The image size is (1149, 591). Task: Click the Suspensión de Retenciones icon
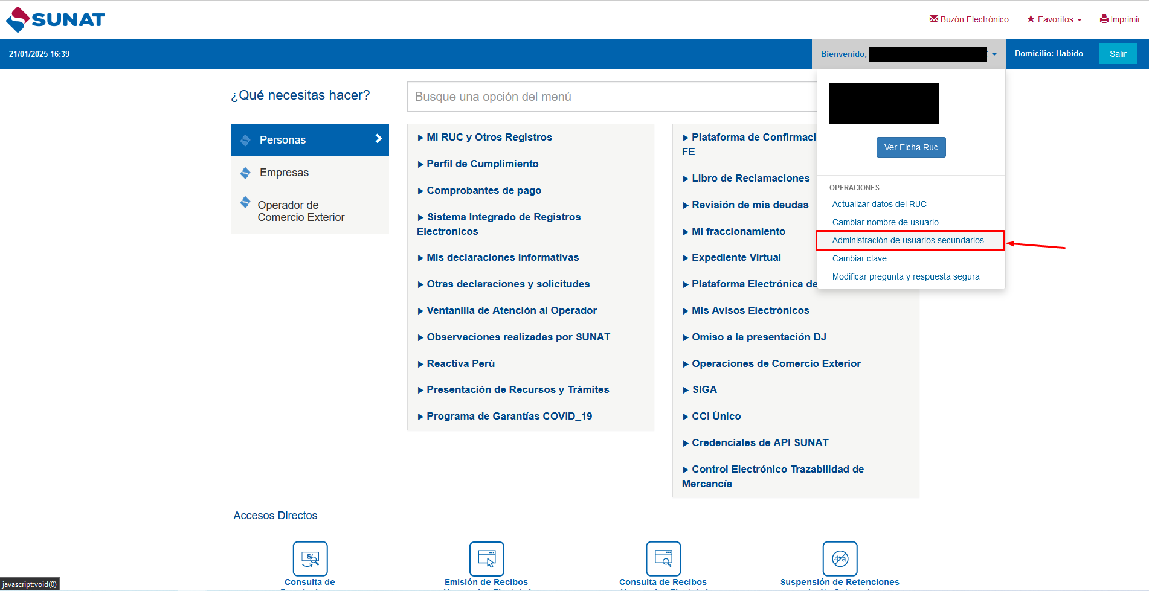point(840,558)
